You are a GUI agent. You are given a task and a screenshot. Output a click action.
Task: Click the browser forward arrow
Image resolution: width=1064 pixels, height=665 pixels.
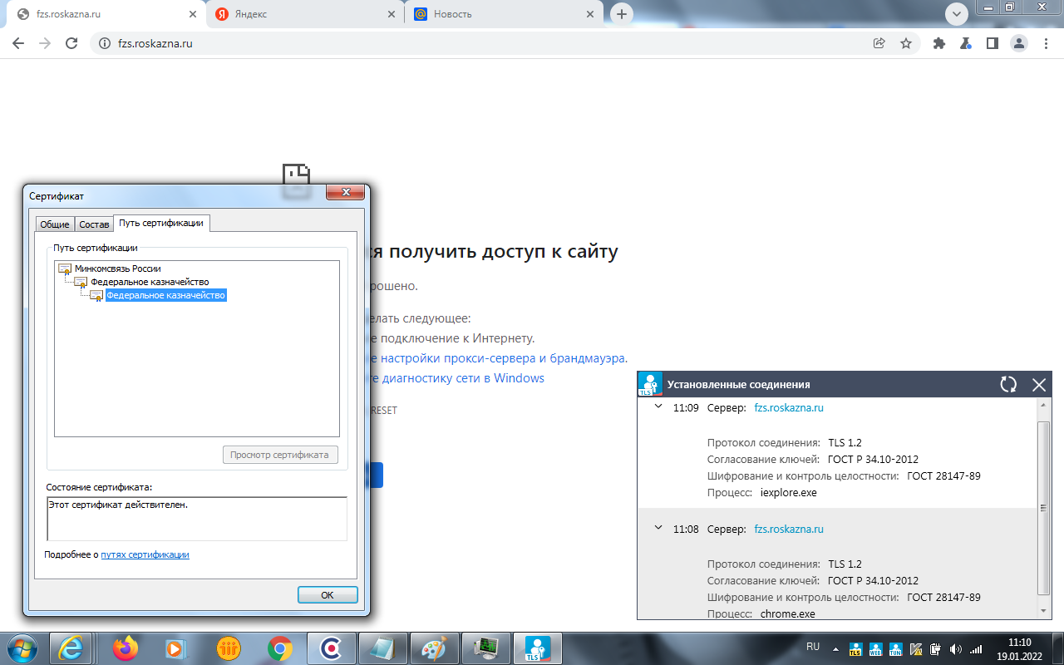45,43
